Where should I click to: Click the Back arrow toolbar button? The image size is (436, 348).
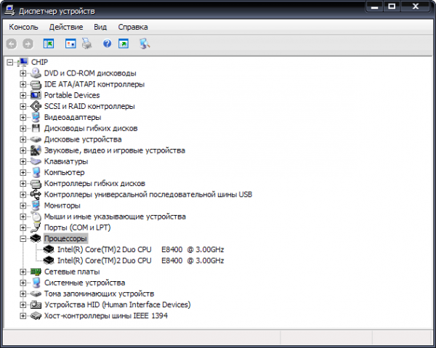pos(12,44)
